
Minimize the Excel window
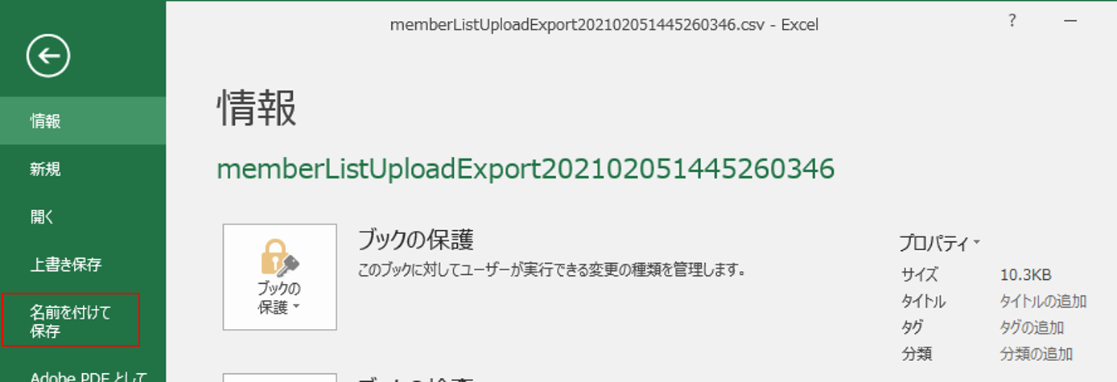(1070, 22)
